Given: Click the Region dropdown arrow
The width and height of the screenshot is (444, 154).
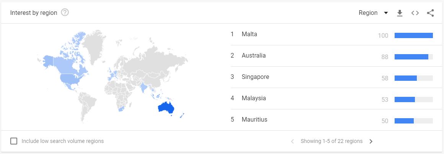Looking at the screenshot, I should 386,13.
